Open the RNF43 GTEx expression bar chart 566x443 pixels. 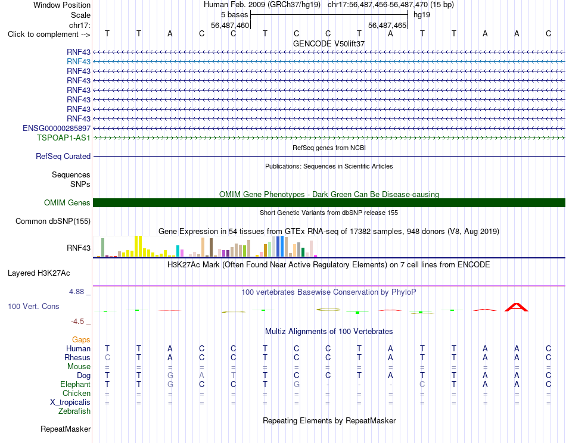(206, 247)
